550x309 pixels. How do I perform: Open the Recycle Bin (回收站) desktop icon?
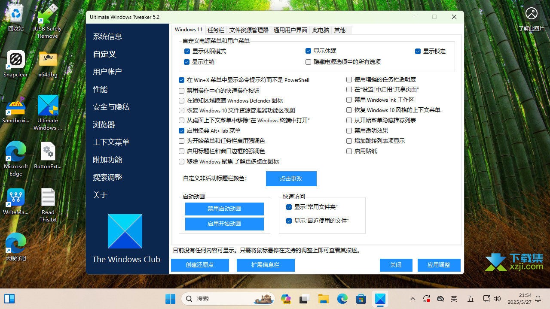[16, 18]
